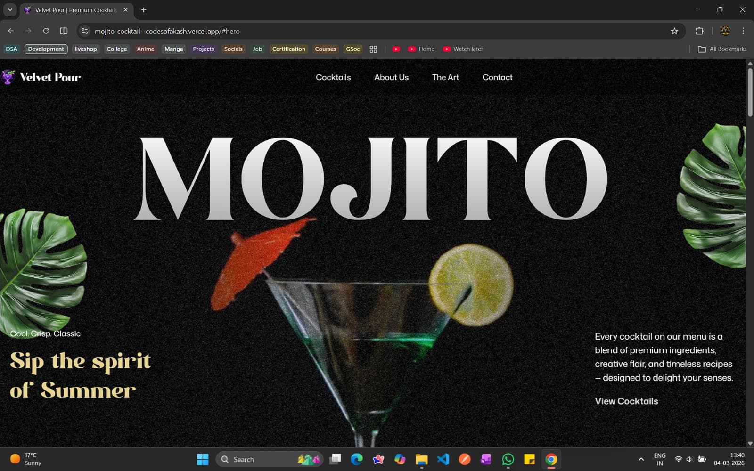Open the unlabeled YouTube bookmark icon
Viewport: 754px width, 471px height.
pyautogui.click(x=396, y=49)
